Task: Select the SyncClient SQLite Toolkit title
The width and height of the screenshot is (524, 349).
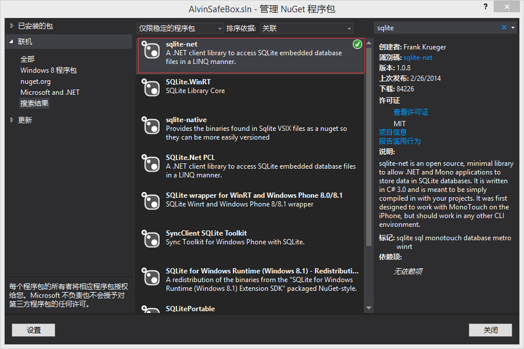Action: (x=206, y=233)
